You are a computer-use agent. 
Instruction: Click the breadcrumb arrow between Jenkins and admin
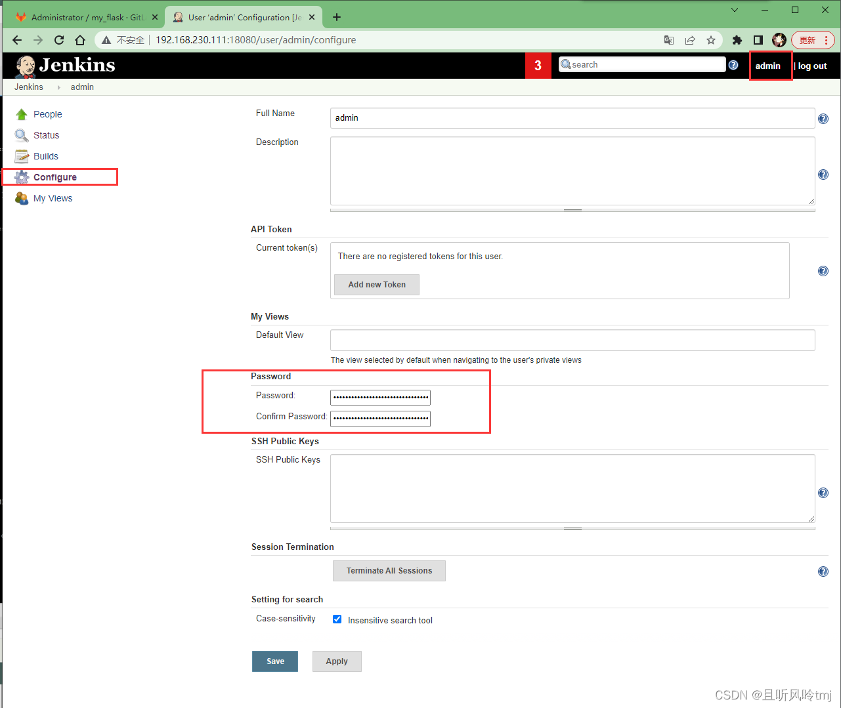pyautogui.click(x=58, y=87)
